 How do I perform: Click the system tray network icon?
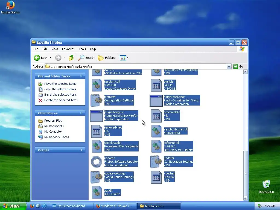coord(260,206)
